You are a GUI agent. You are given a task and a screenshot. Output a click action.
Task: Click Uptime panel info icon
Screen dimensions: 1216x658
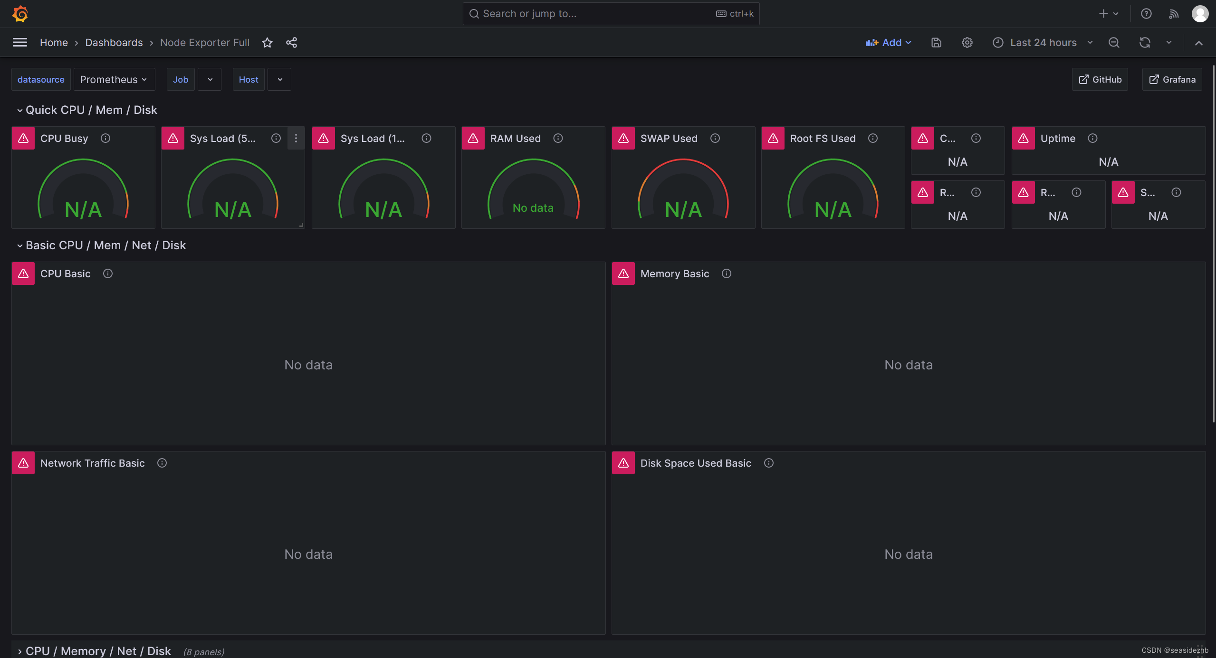(1093, 138)
